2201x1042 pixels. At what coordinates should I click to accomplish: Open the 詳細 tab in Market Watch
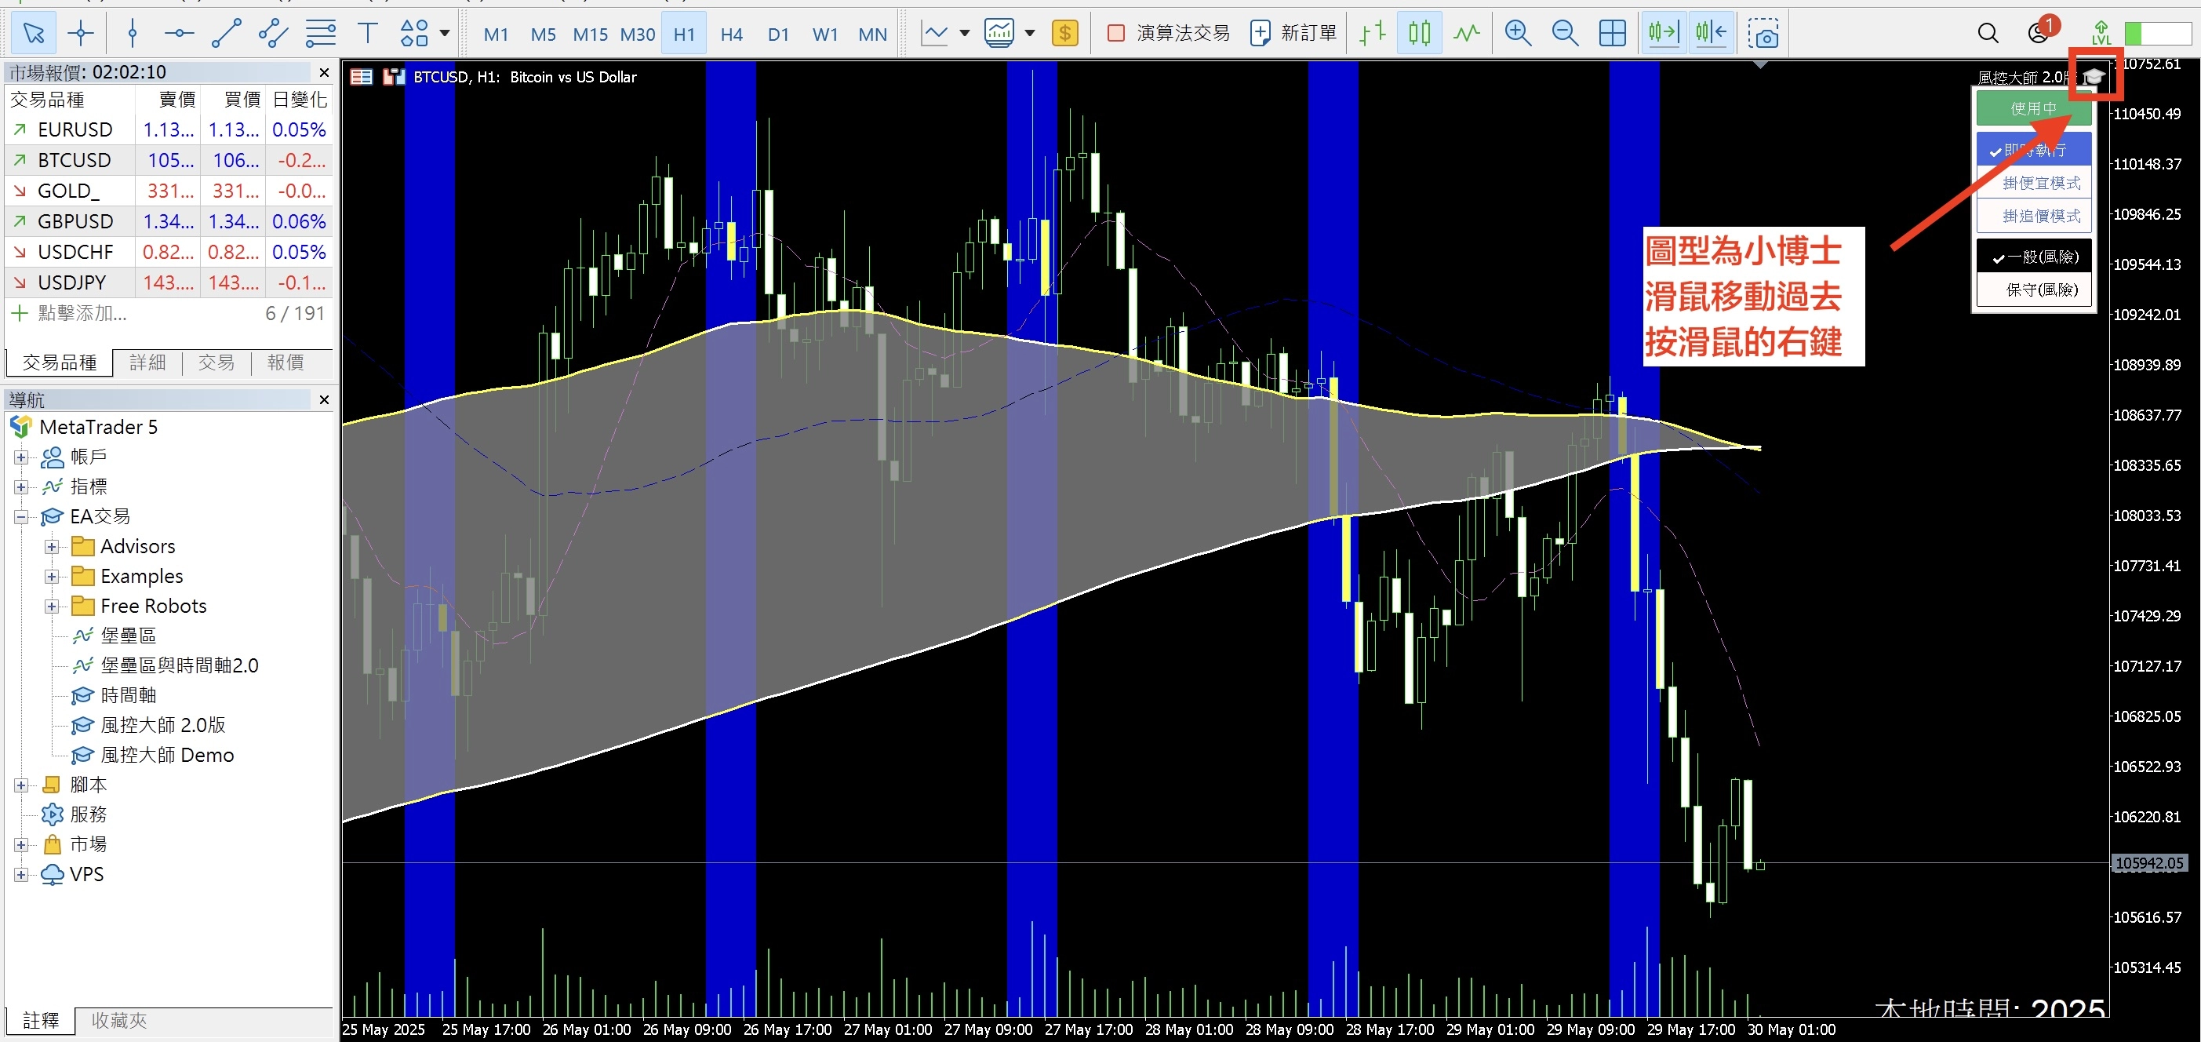tap(147, 363)
